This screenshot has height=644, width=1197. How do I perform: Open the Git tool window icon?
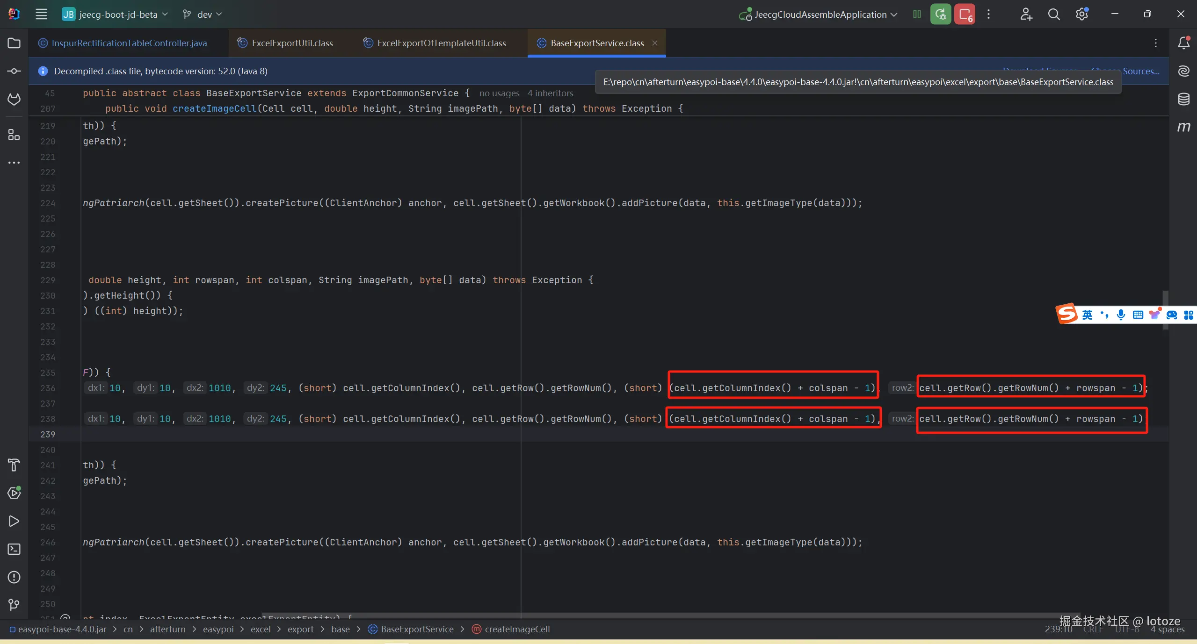(14, 605)
